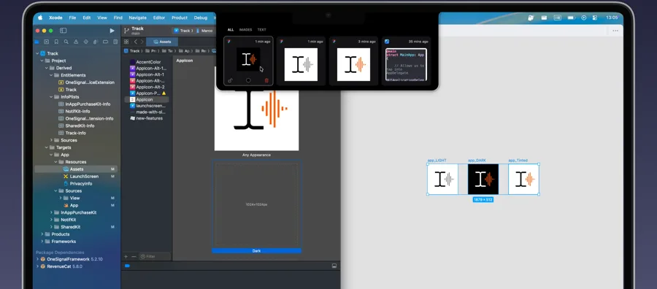Show related items grid icon
Image resolution: width=657 pixels, height=289 pixels.
pyautogui.click(x=126, y=42)
